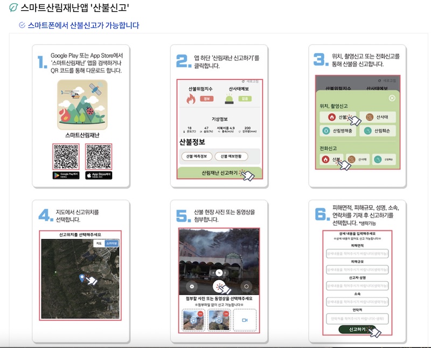
Task: Click the 위치, 촬영신고 section label
Action: (333, 106)
